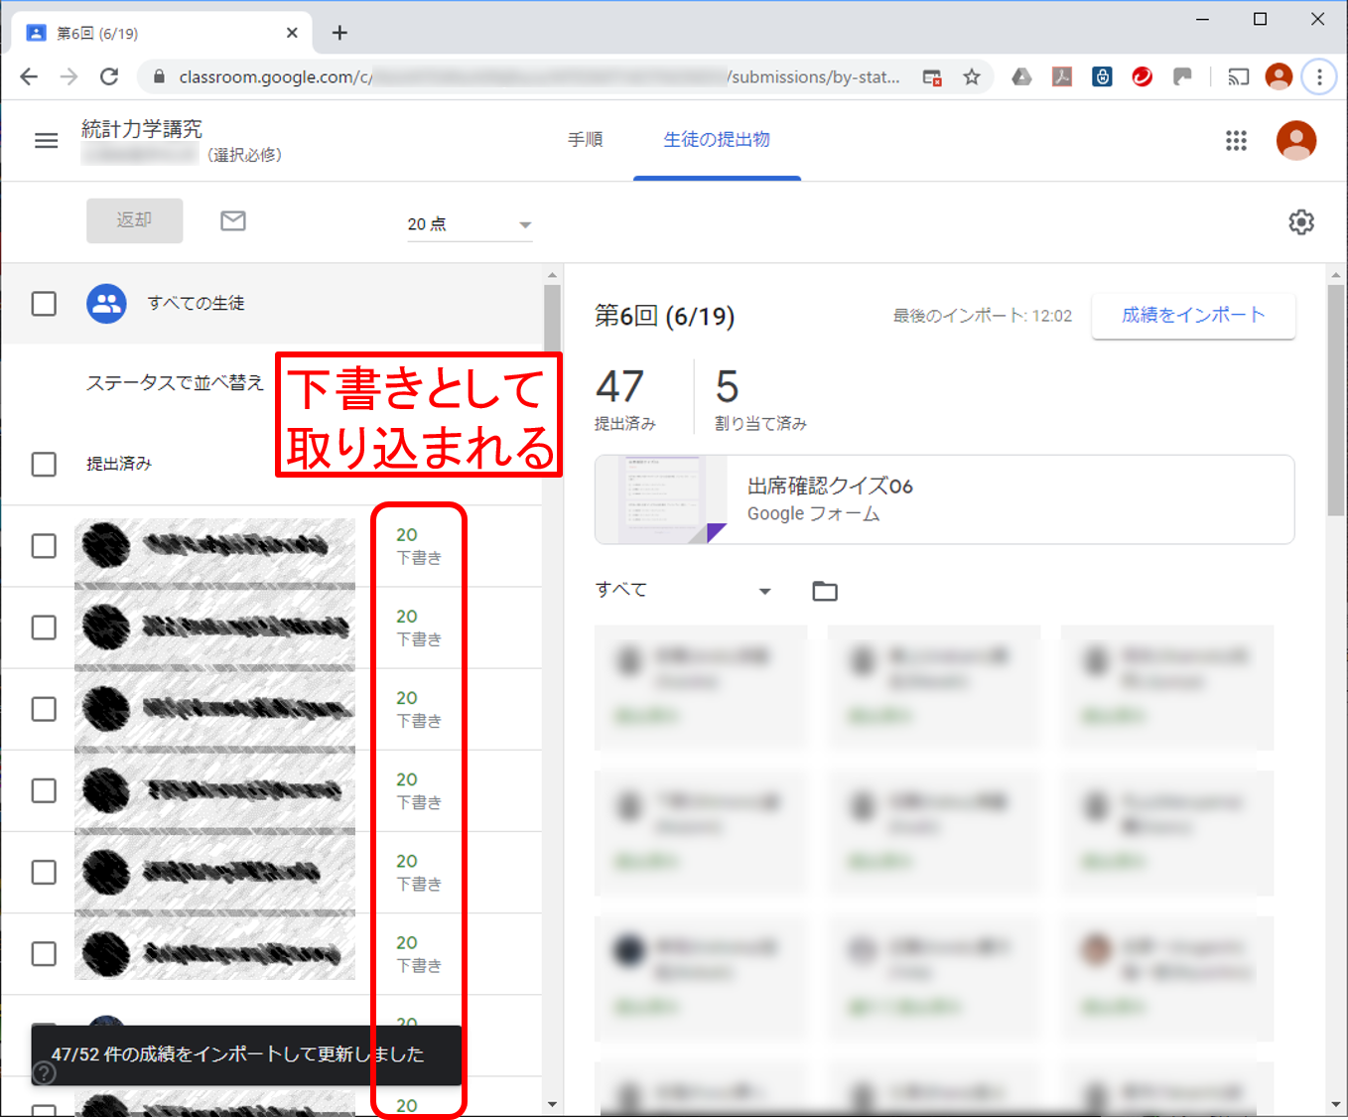
Task: Open the 出席確認クイズ06 Google フォーム attachment
Action: pos(944,499)
